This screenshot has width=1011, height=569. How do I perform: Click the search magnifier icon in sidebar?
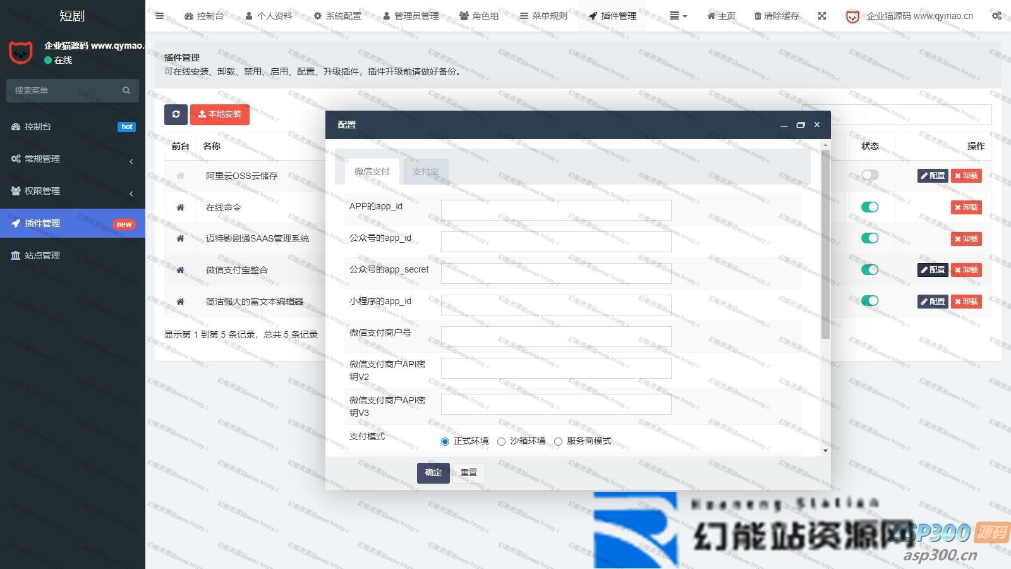point(126,90)
